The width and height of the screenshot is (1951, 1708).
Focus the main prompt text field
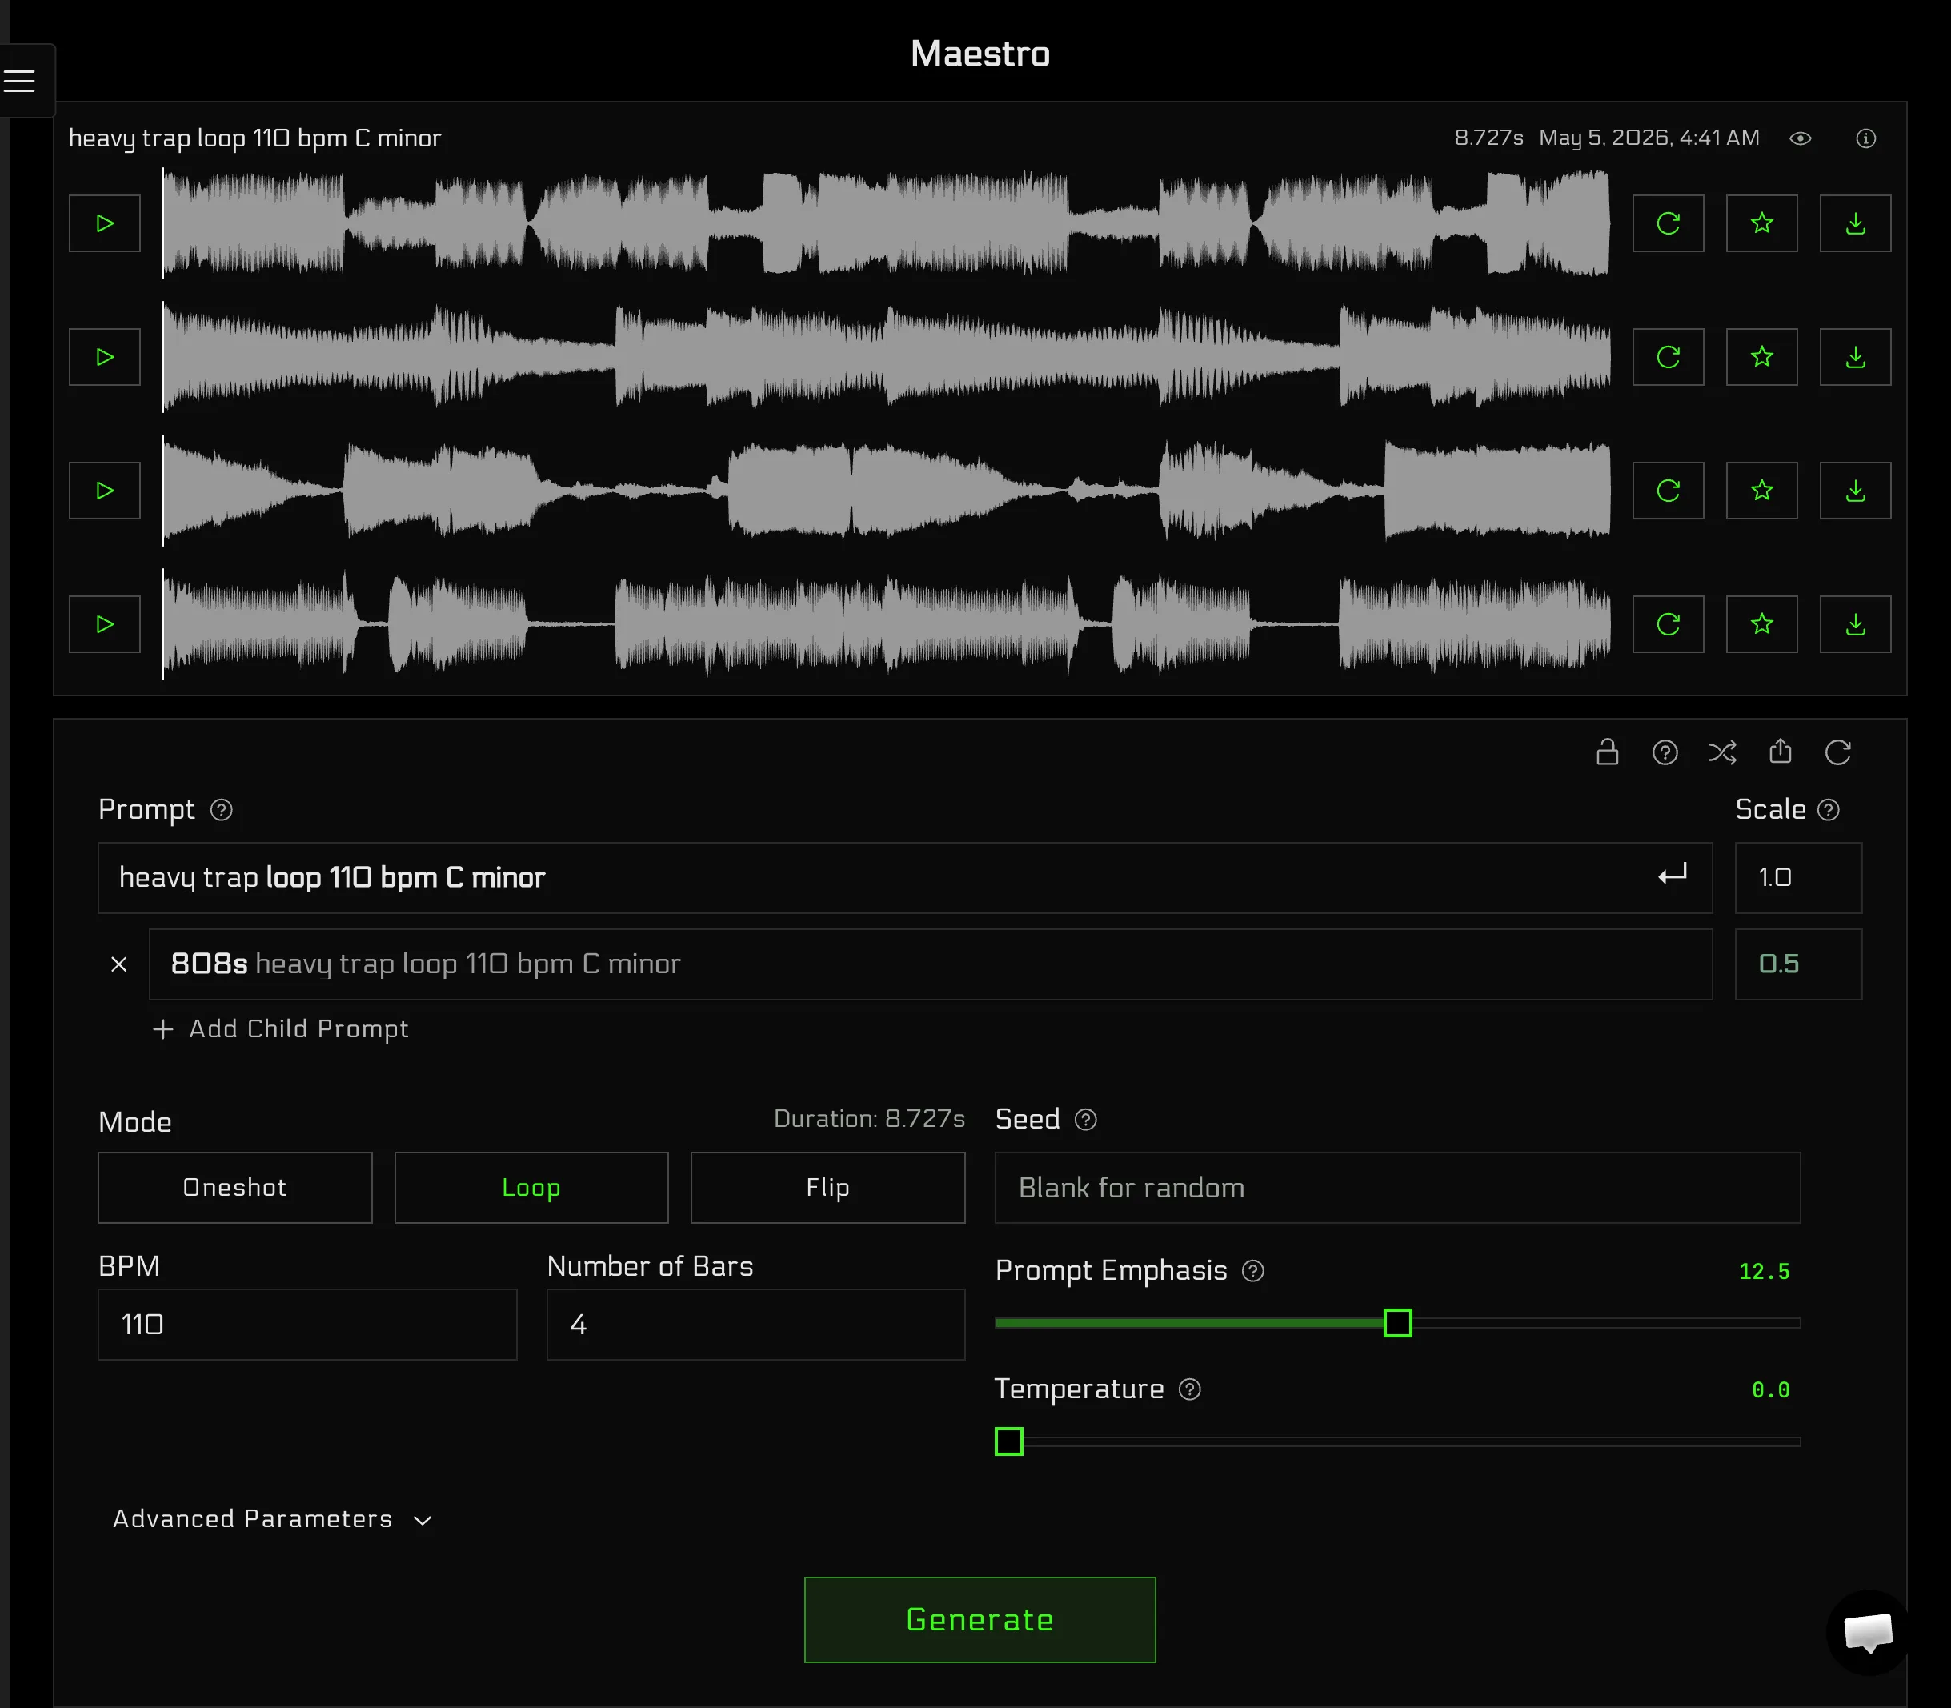point(904,877)
